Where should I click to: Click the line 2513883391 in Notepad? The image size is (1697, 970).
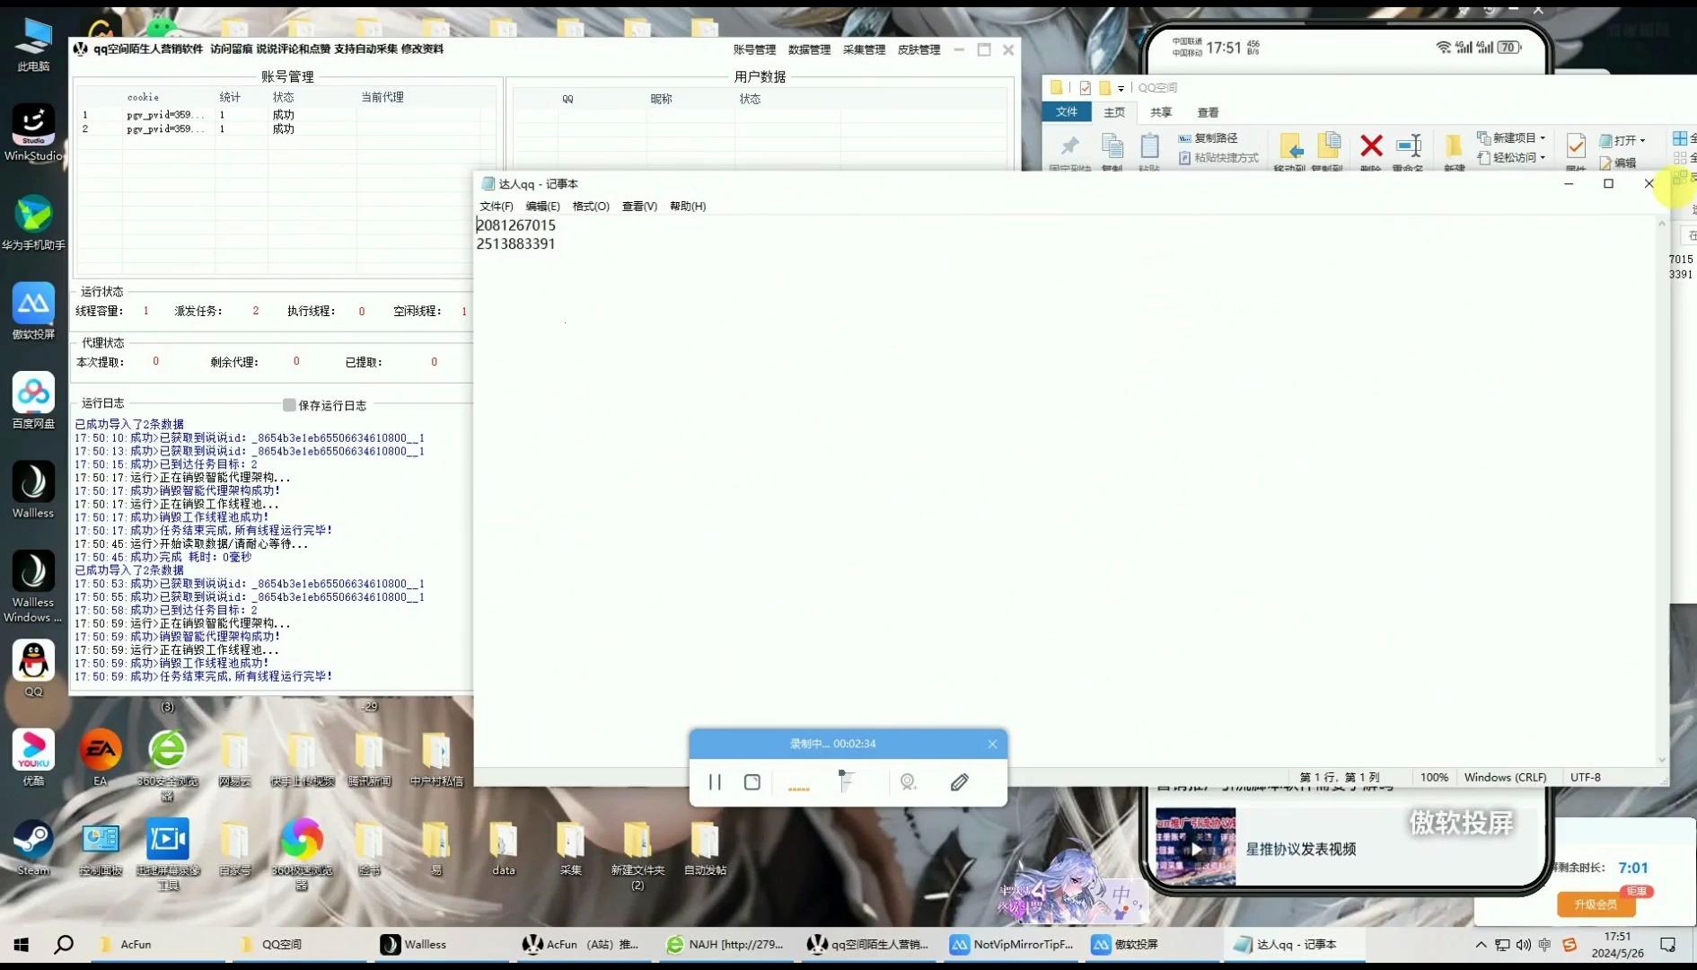point(516,243)
